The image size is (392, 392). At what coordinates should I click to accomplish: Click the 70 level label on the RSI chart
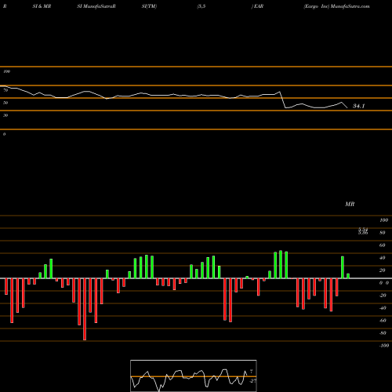point(5,90)
